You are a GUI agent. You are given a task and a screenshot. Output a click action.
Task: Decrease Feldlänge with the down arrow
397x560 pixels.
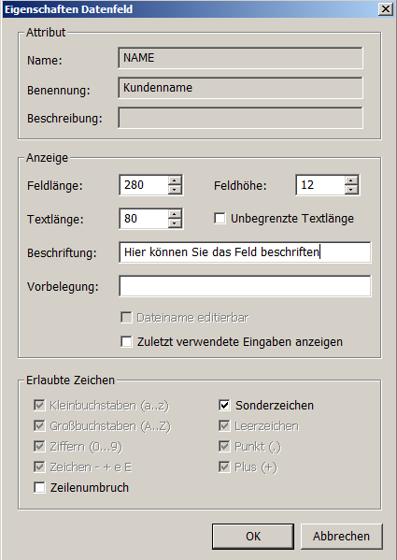pyautogui.click(x=175, y=190)
